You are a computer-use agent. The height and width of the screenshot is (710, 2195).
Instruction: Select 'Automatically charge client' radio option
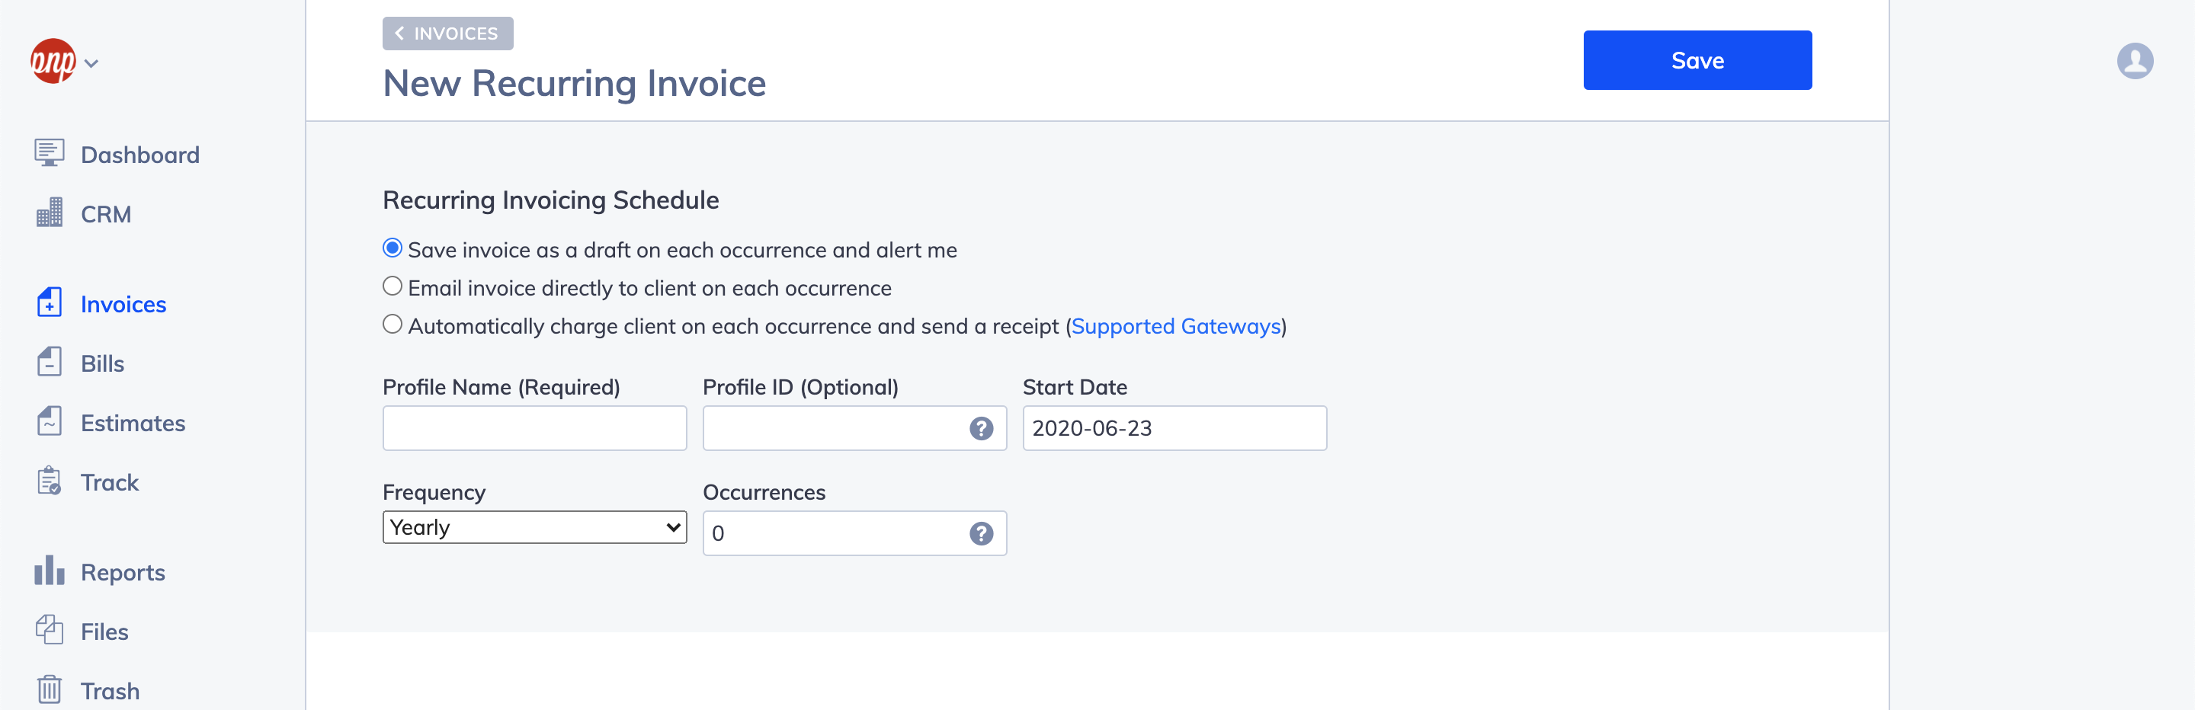(x=392, y=325)
